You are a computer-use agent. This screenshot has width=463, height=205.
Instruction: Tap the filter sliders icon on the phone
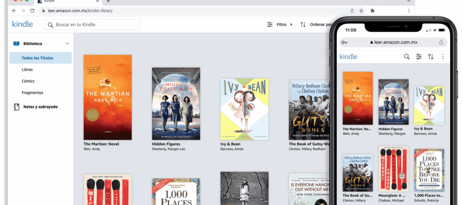coord(419,57)
